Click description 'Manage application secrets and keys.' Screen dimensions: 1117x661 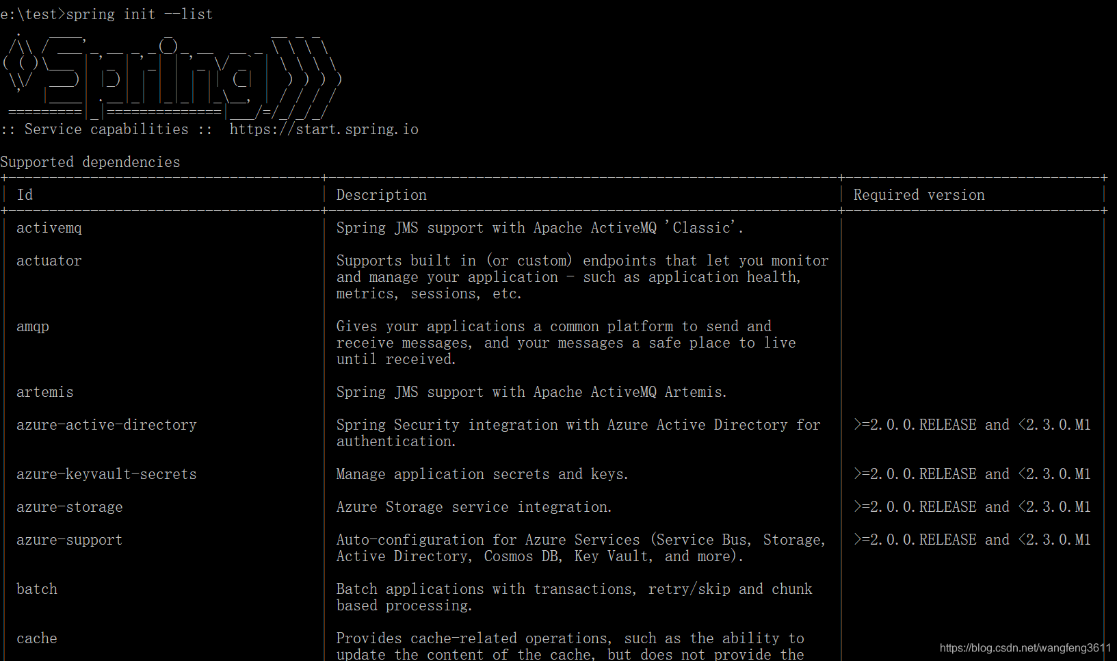482,474
